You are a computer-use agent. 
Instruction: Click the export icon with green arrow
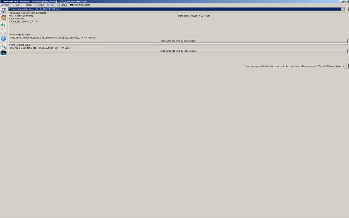point(3,25)
